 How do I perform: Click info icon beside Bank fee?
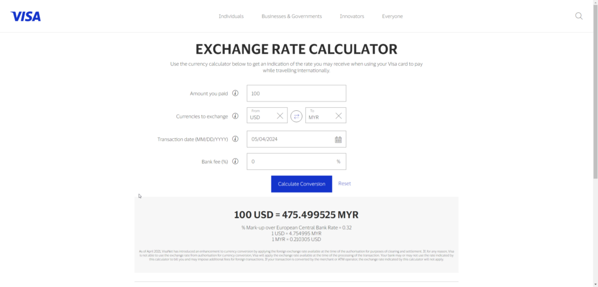[x=235, y=162]
